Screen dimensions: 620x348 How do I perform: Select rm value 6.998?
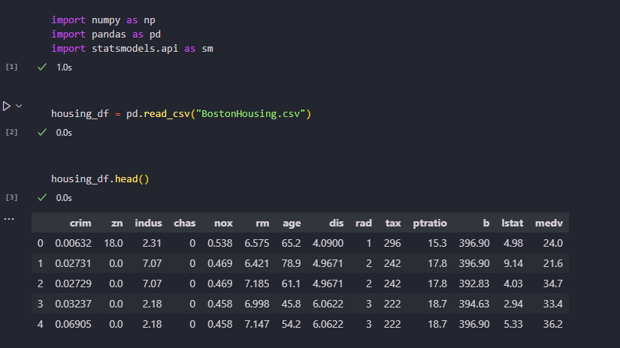pos(257,304)
